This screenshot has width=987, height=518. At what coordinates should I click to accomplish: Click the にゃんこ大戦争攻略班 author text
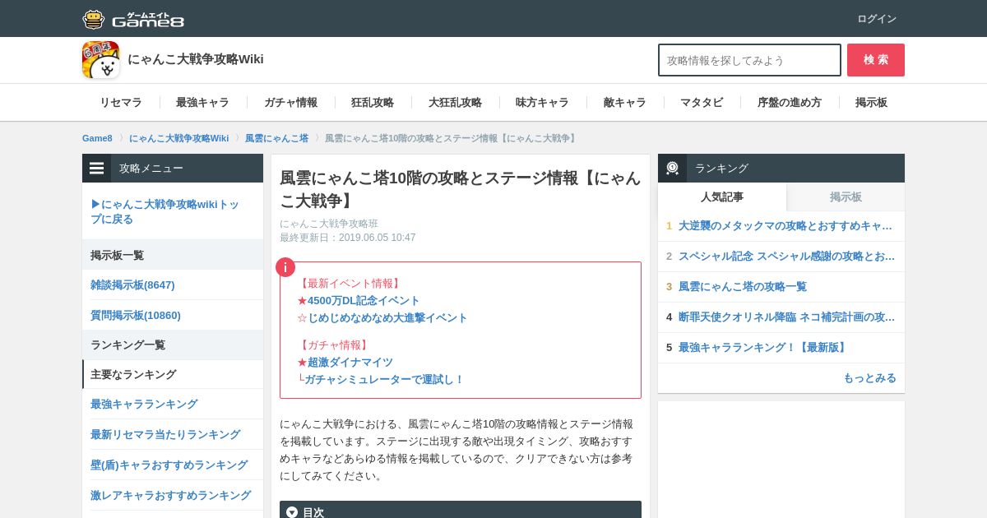click(329, 224)
